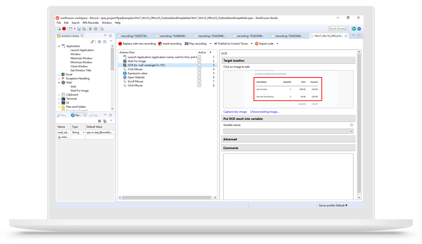Close the Win7_Win10_Office10 editor tab
This screenshot has height=244, width=422.
[x=346, y=36]
